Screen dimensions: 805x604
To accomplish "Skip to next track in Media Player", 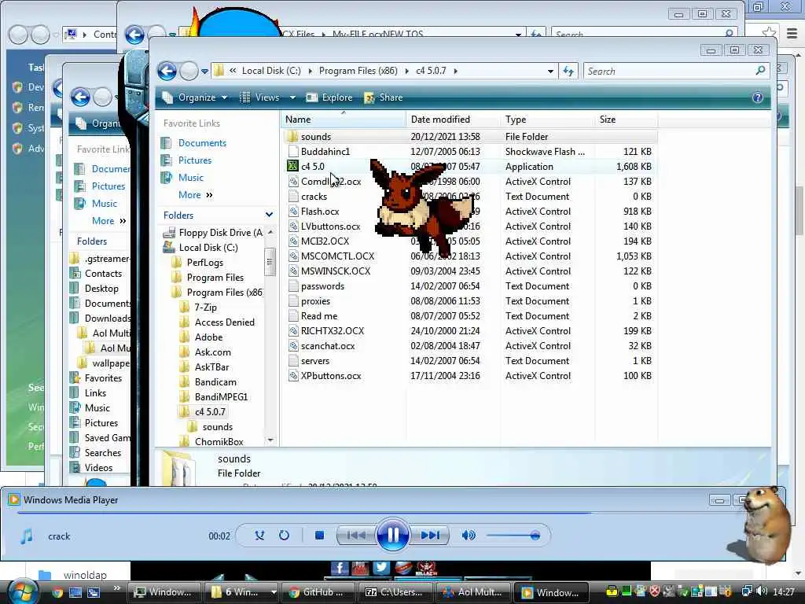I will tap(430, 536).
